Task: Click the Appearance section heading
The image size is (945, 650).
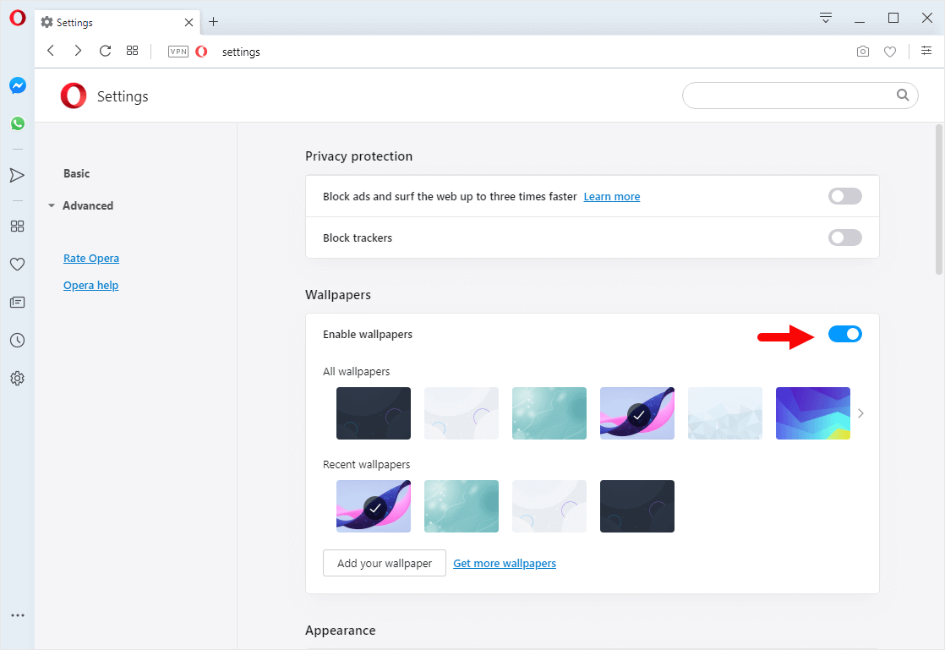Action: coord(340,630)
